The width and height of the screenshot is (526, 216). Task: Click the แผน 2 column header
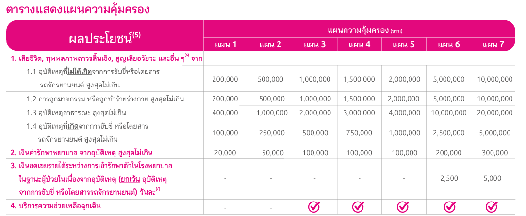tap(270, 45)
